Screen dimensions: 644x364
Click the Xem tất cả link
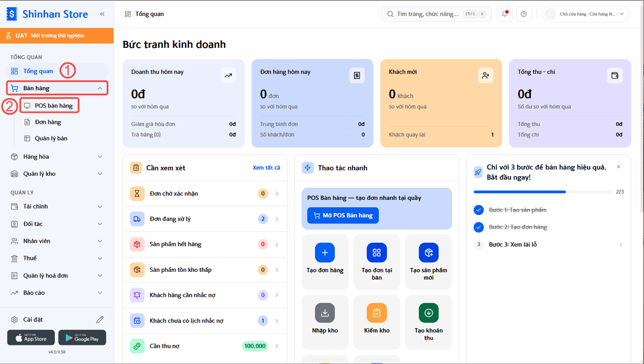click(x=266, y=168)
